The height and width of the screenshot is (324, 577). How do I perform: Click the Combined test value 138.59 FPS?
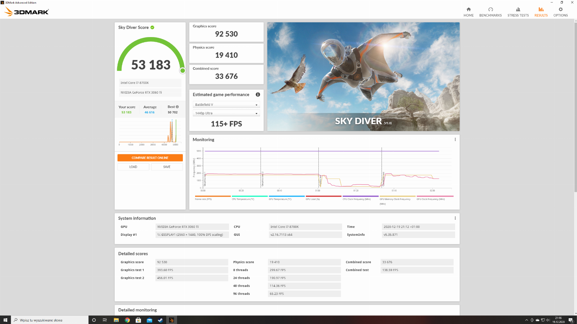click(417, 270)
